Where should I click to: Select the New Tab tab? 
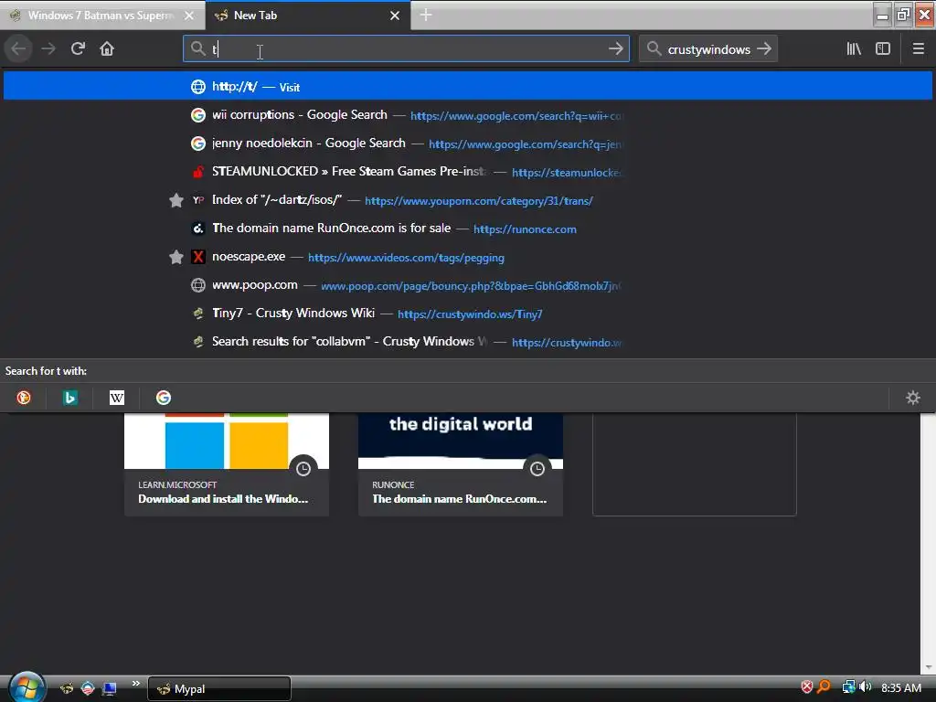pyautogui.click(x=308, y=16)
